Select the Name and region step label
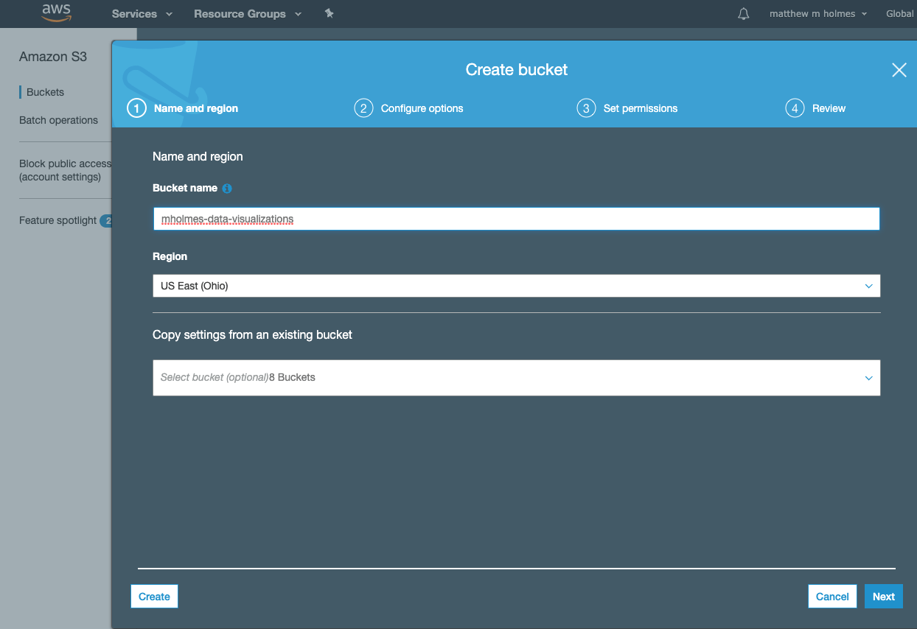 pyautogui.click(x=196, y=108)
